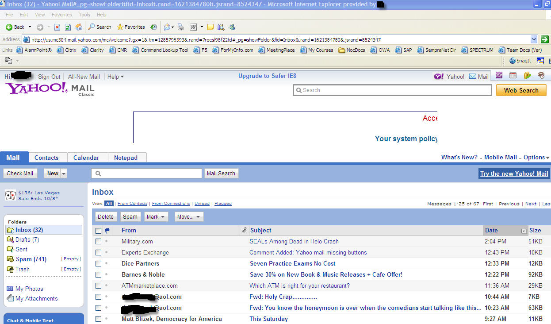Open the Favorites star panel
The height and width of the screenshot is (324, 551).
[130, 27]
